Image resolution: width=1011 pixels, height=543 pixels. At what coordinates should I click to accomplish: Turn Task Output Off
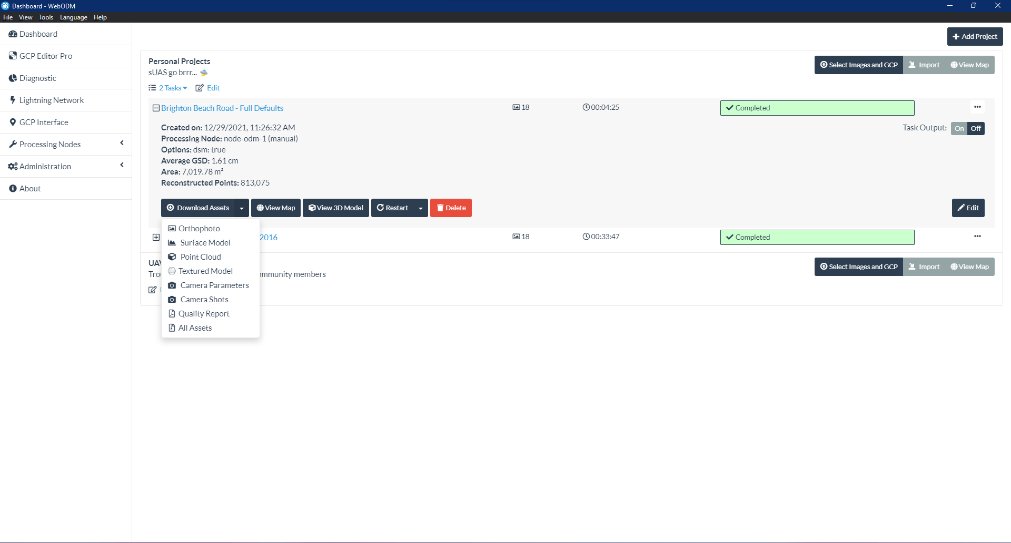(x=976, y=128)
